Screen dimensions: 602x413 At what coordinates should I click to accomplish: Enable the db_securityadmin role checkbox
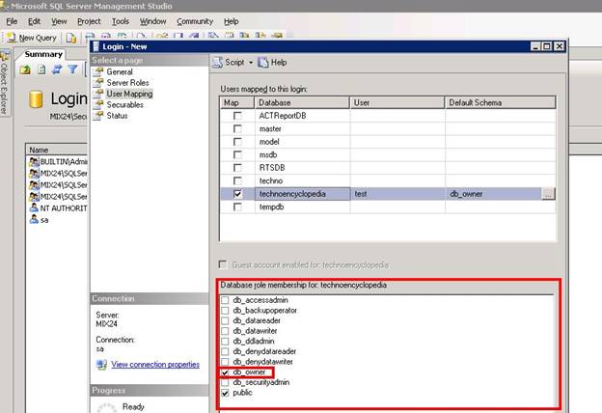tap(225, 383)
